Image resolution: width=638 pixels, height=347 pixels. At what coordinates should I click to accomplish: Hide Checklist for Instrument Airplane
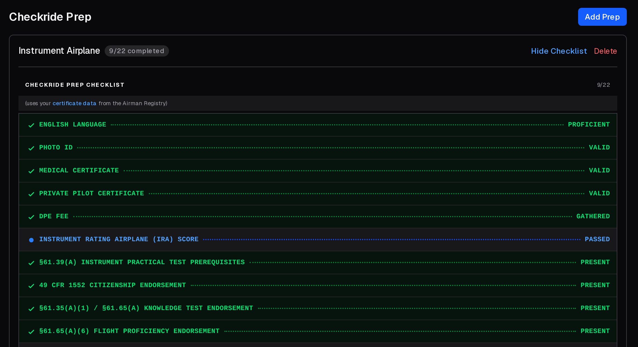(559, 51)
